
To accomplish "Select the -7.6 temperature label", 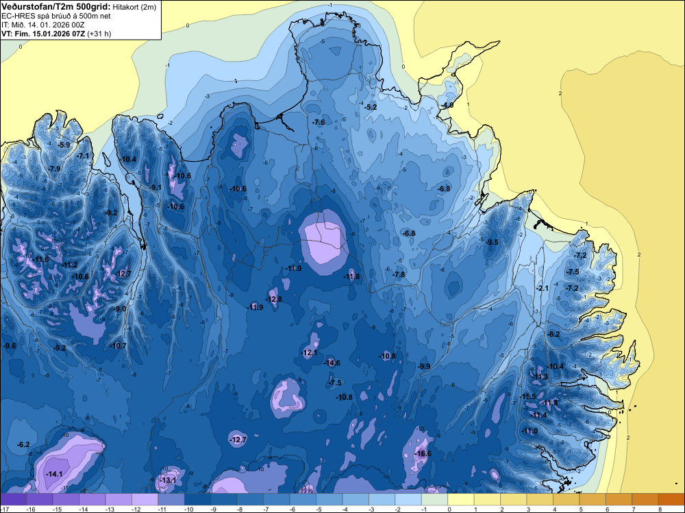I will [x=318, y=123].
